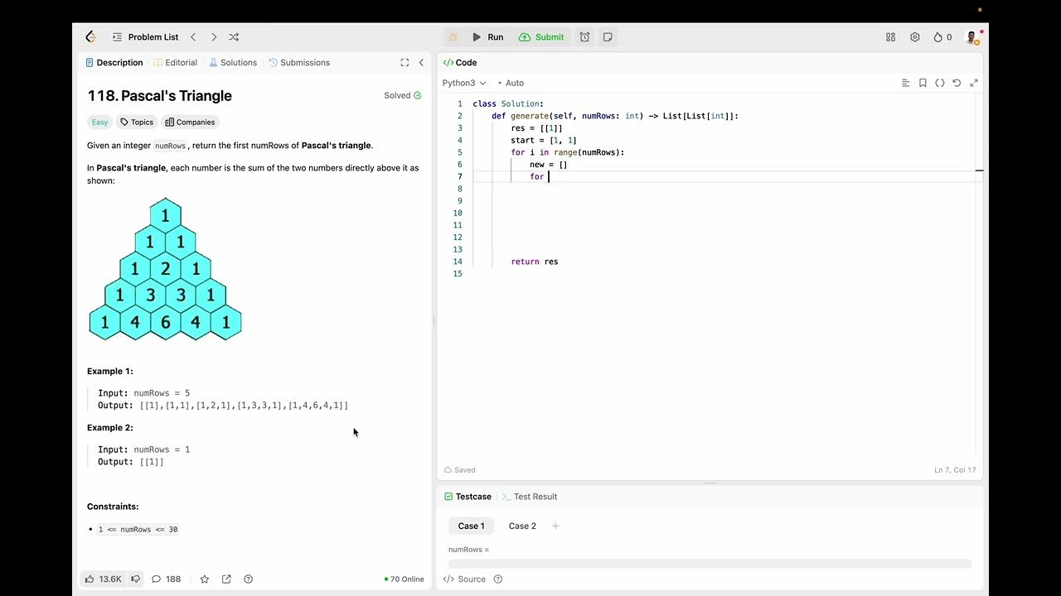Image resolution: width=1061 pixels, height=596 pixels.
Task: Click the bold Pascal's triangle link text
Action: pos(336,146)
